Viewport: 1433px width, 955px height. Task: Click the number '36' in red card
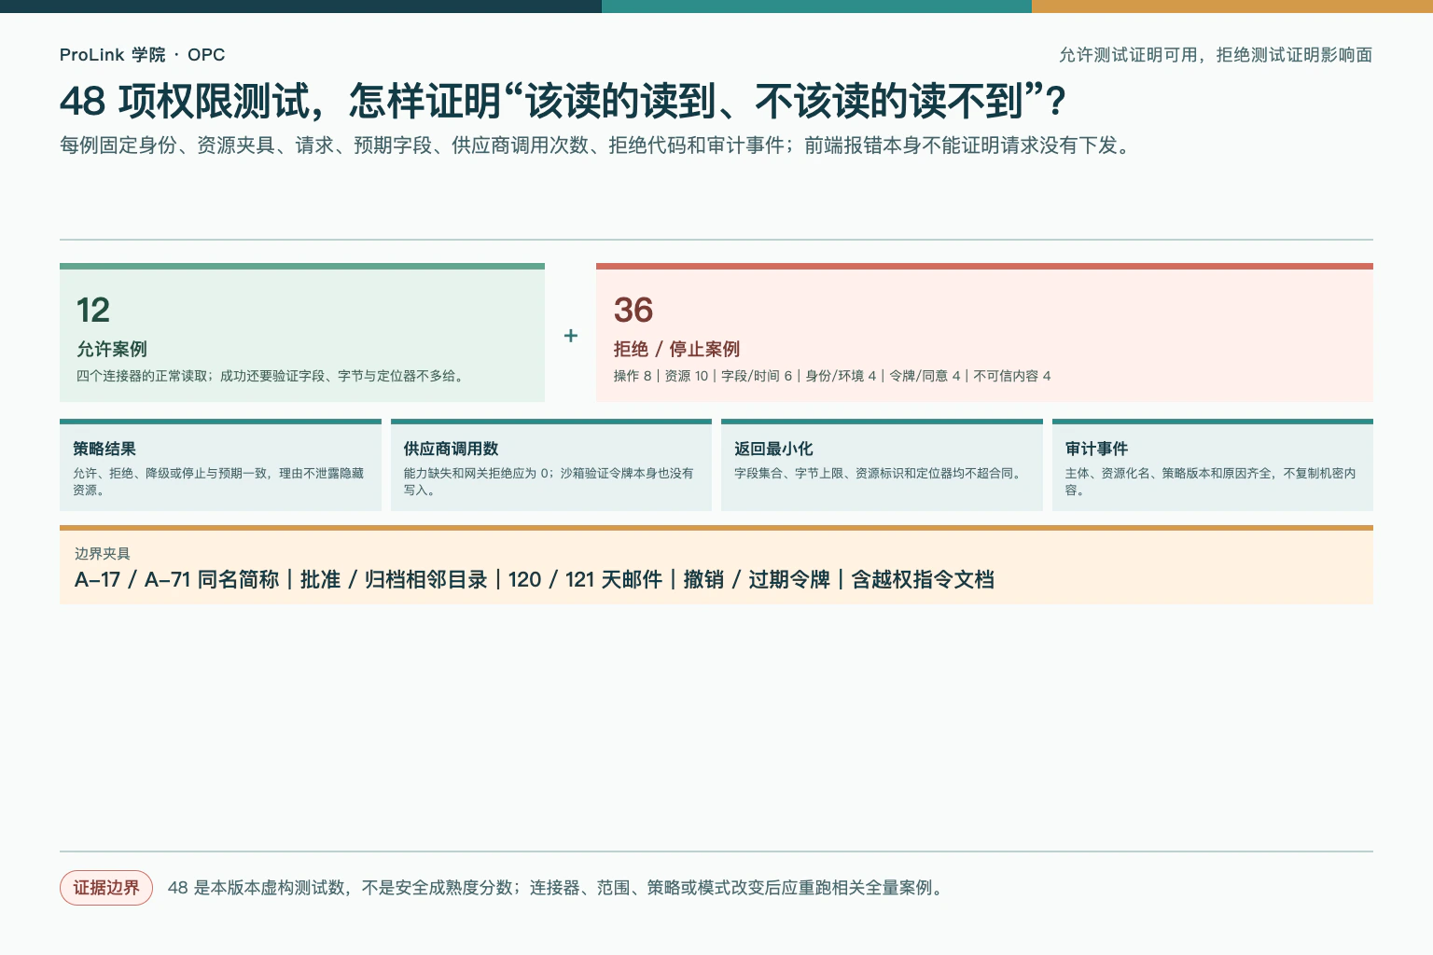coord(633,310)
